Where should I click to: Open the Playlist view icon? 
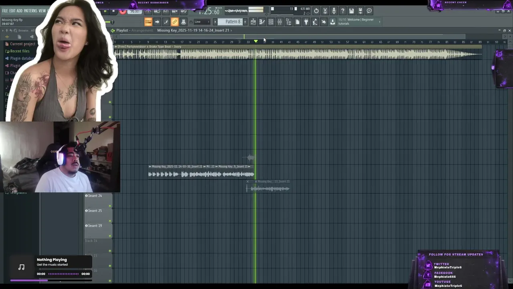pos(253,22)
